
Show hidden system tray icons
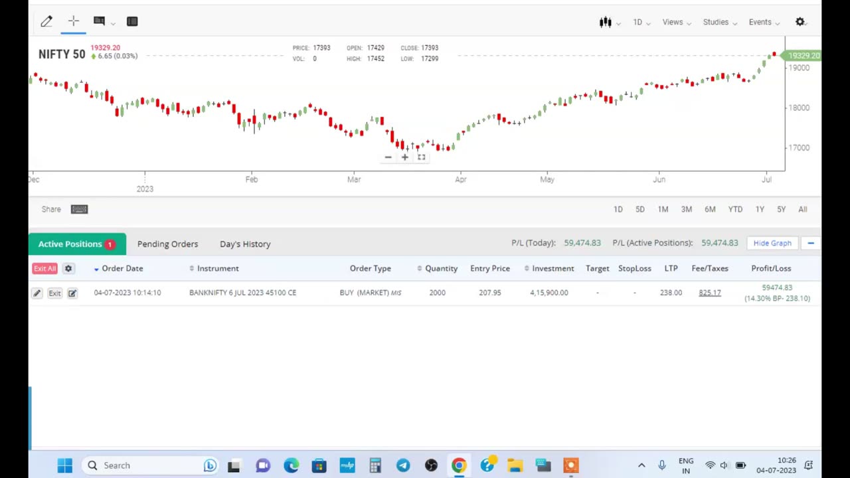pos(641,465)
